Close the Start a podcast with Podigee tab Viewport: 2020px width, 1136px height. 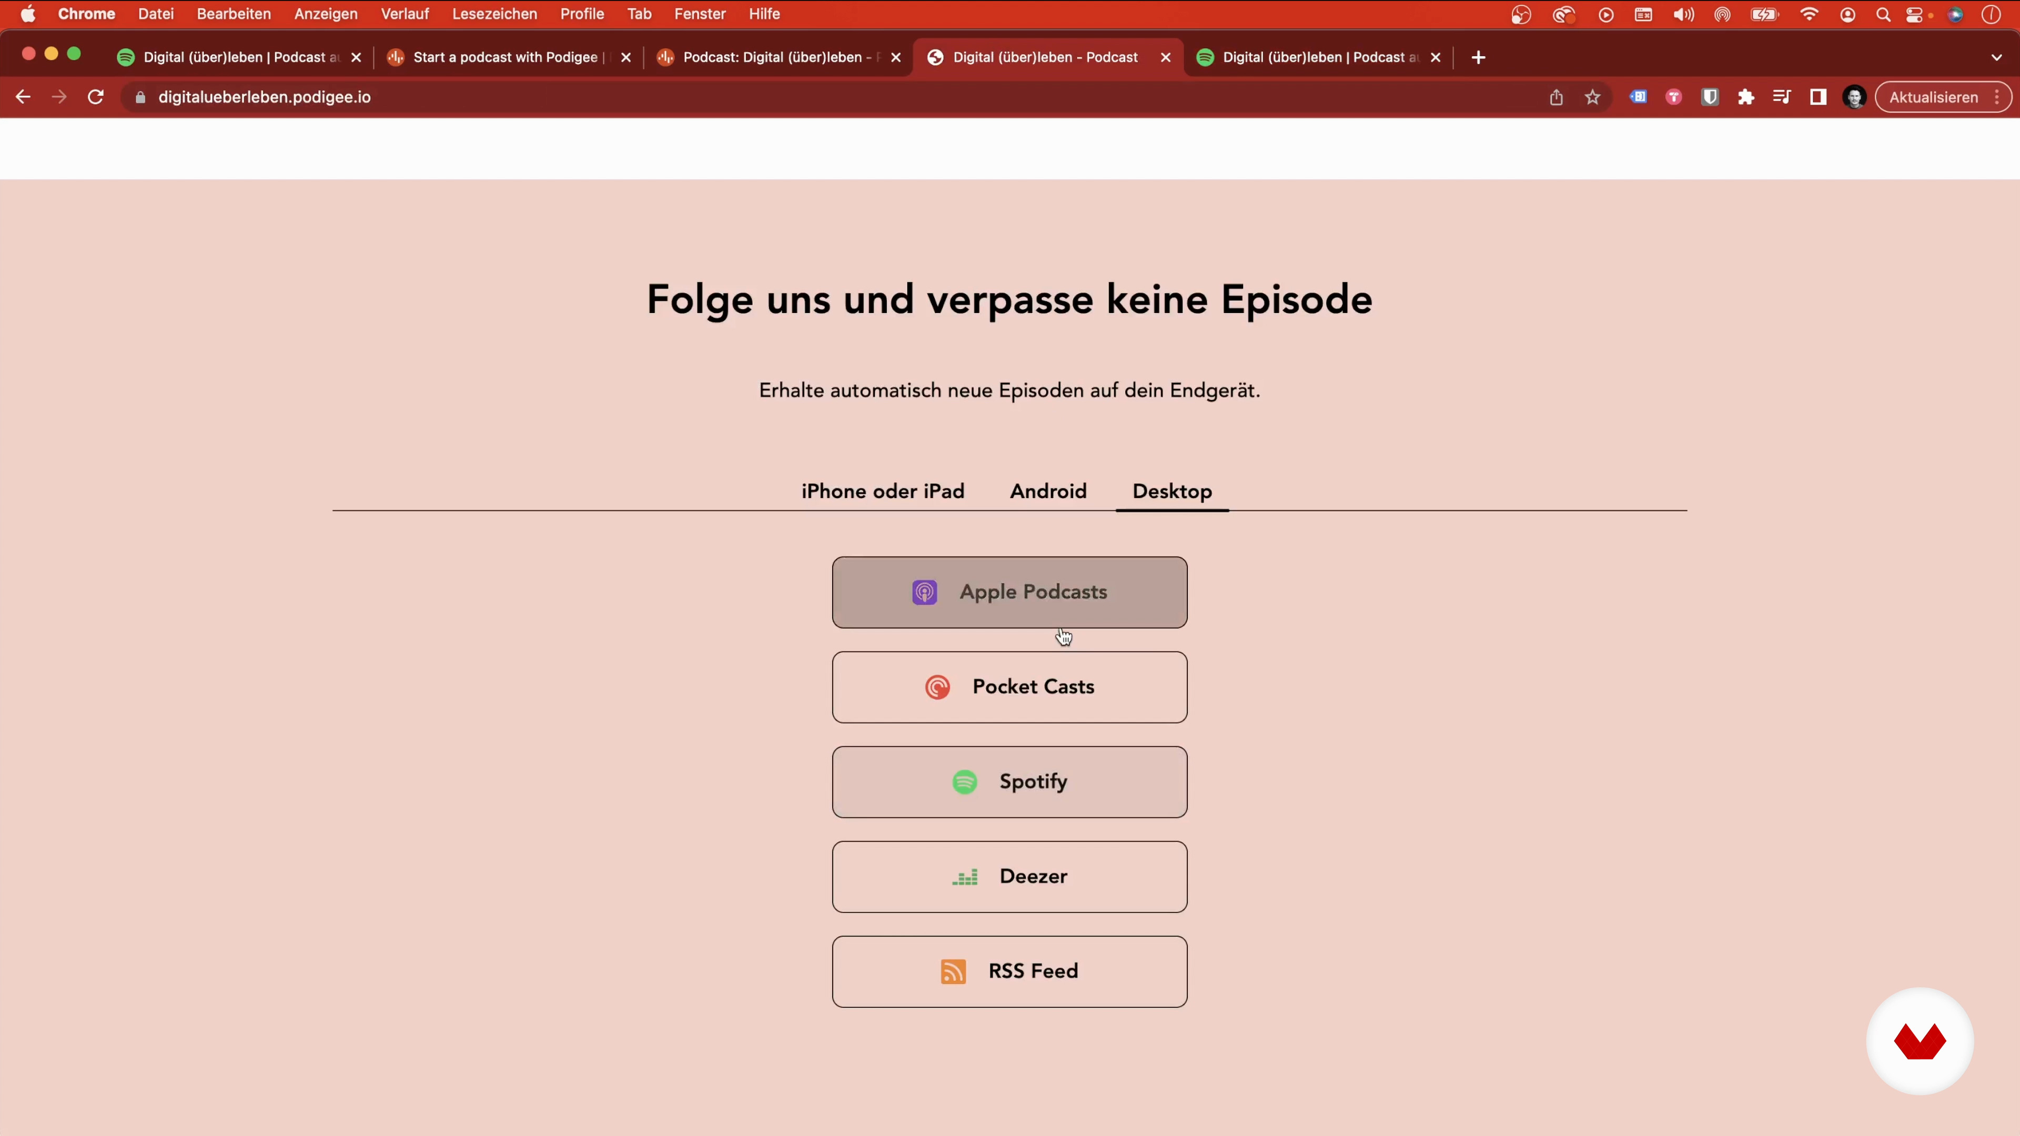click(x=626, y=57)
